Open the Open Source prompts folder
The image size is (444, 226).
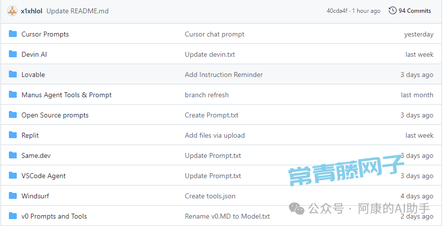point(55,115)
